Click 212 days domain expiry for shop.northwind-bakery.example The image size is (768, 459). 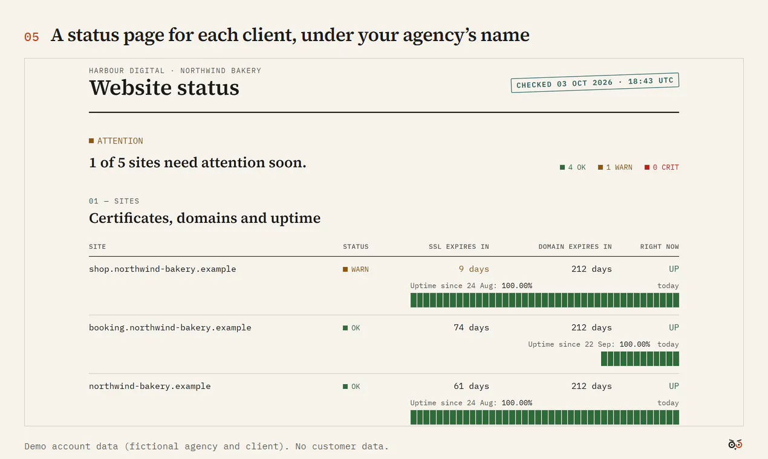591,269
